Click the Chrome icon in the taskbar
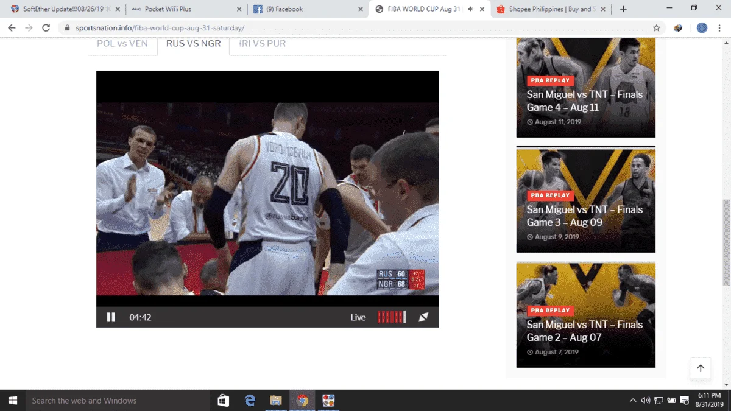731x411 pixels. [x=302, y=401]
